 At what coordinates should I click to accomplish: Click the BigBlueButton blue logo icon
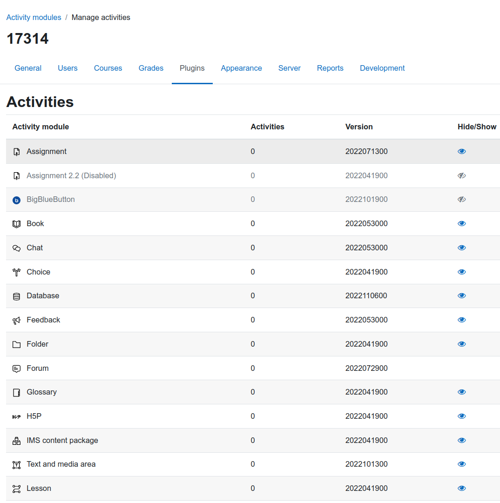pos(16,200)
